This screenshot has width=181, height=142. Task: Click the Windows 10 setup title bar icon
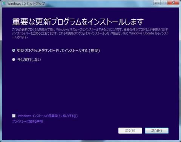click(4, 3)
